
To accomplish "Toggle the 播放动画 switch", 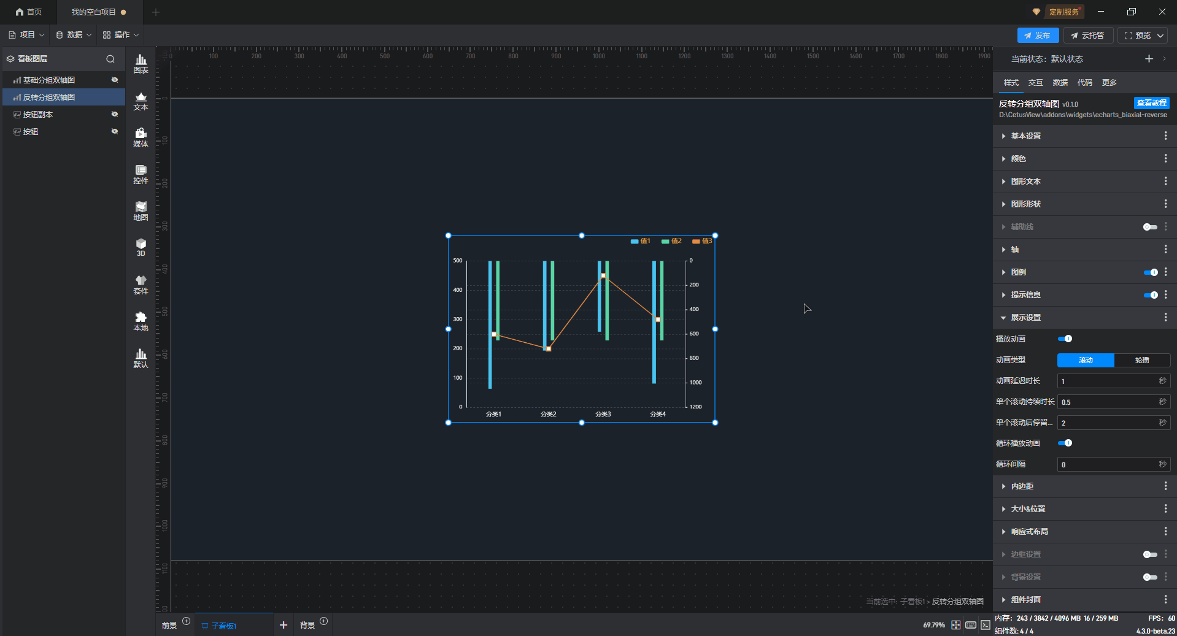I will click(1065, 339).
